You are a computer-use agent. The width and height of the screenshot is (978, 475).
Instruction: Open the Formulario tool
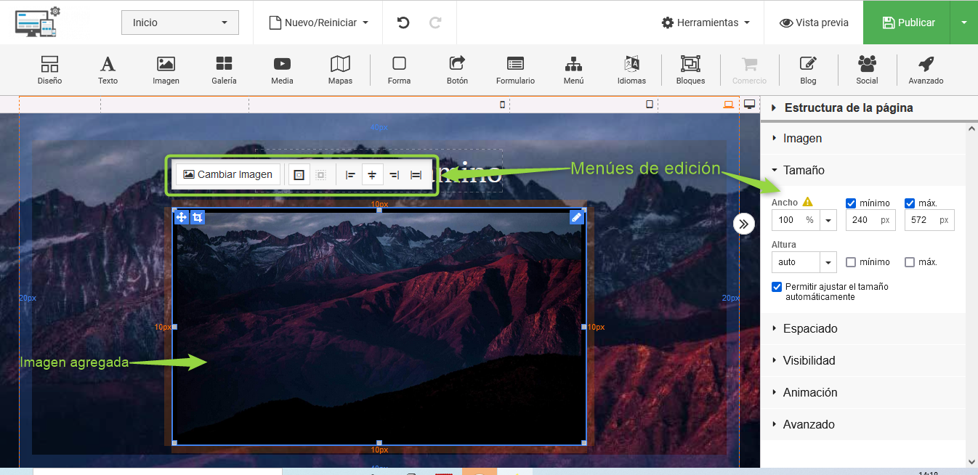coord(515,70)
